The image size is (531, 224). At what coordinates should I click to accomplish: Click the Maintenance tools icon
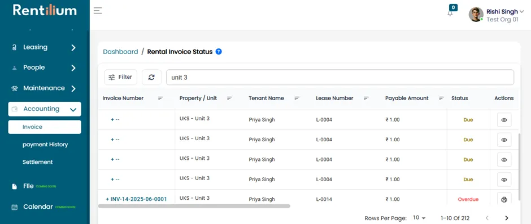15,88
